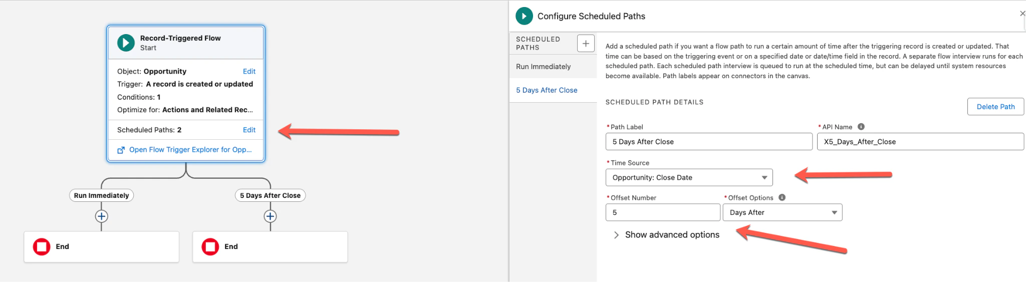Viewport: 1026px width, 282px height.
Task: Select the End node under Run Immediately
Action: (x=101, y=246)
